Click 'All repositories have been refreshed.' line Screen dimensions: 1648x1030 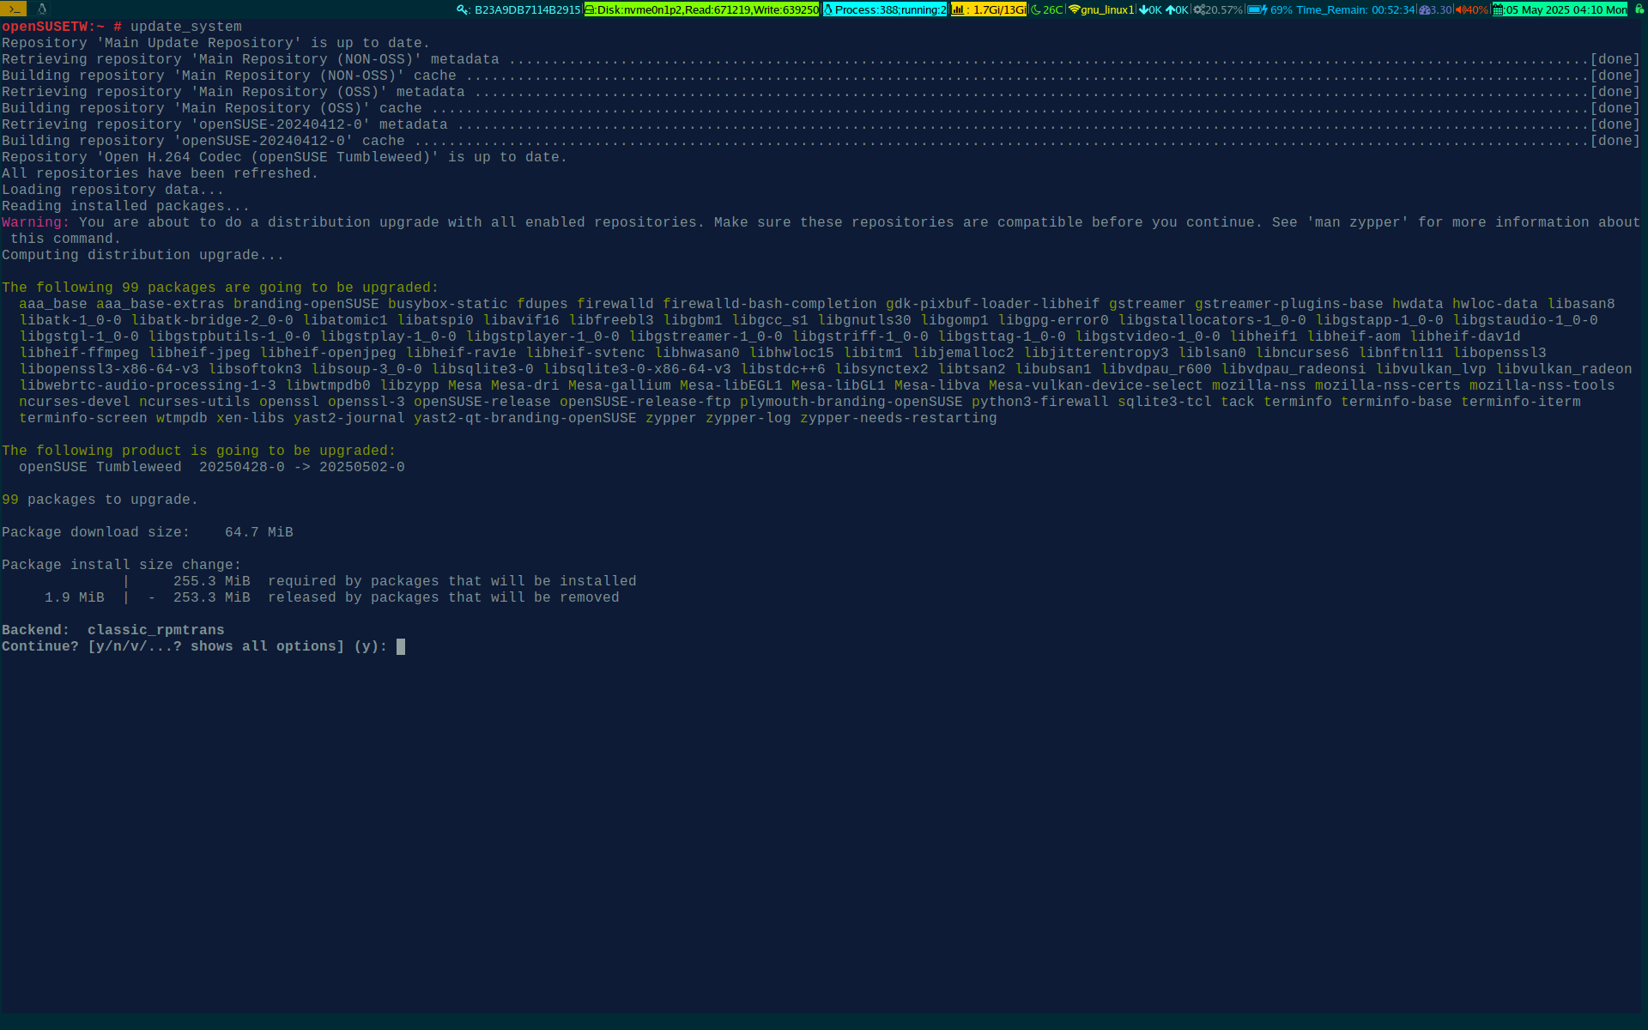[160, 173]
